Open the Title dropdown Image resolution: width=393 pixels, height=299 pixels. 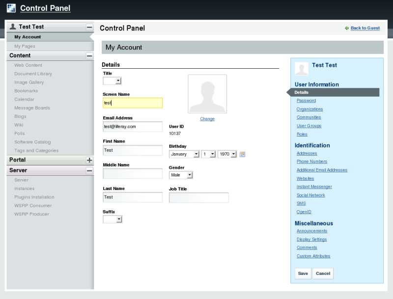coord(112,81)
